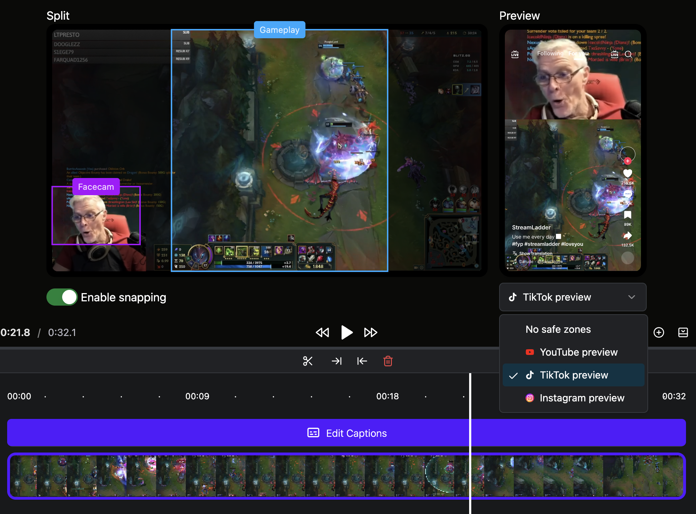Select YouTube preview option
The width and height of the screenshot is (696, 514).
(x=573, y=352)
